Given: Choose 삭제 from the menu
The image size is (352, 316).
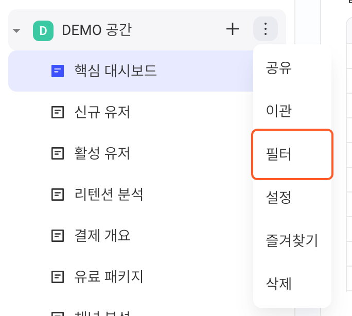Looking at the screenshot, I should 292,284.
